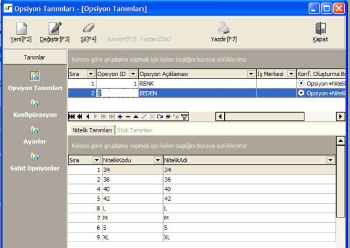Click the Yeni[F2] new record icon
This screenshot has height=248, width=350.
coord(21,28)
